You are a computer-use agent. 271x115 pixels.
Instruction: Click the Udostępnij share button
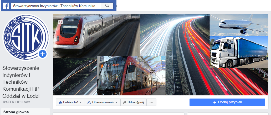click(x=134, y=102)
